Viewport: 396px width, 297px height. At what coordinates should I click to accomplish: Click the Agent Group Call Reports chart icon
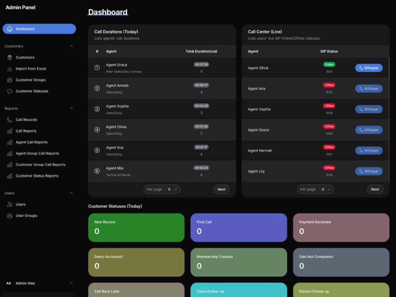click(10, 153)
